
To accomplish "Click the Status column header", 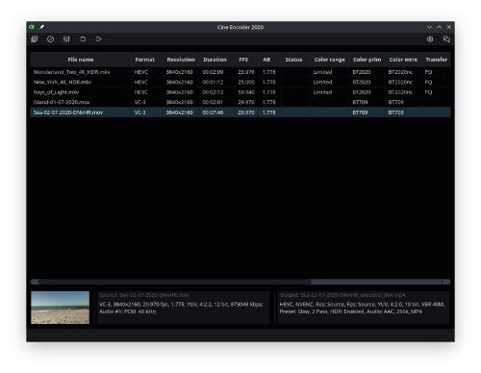I will [293, 60].
